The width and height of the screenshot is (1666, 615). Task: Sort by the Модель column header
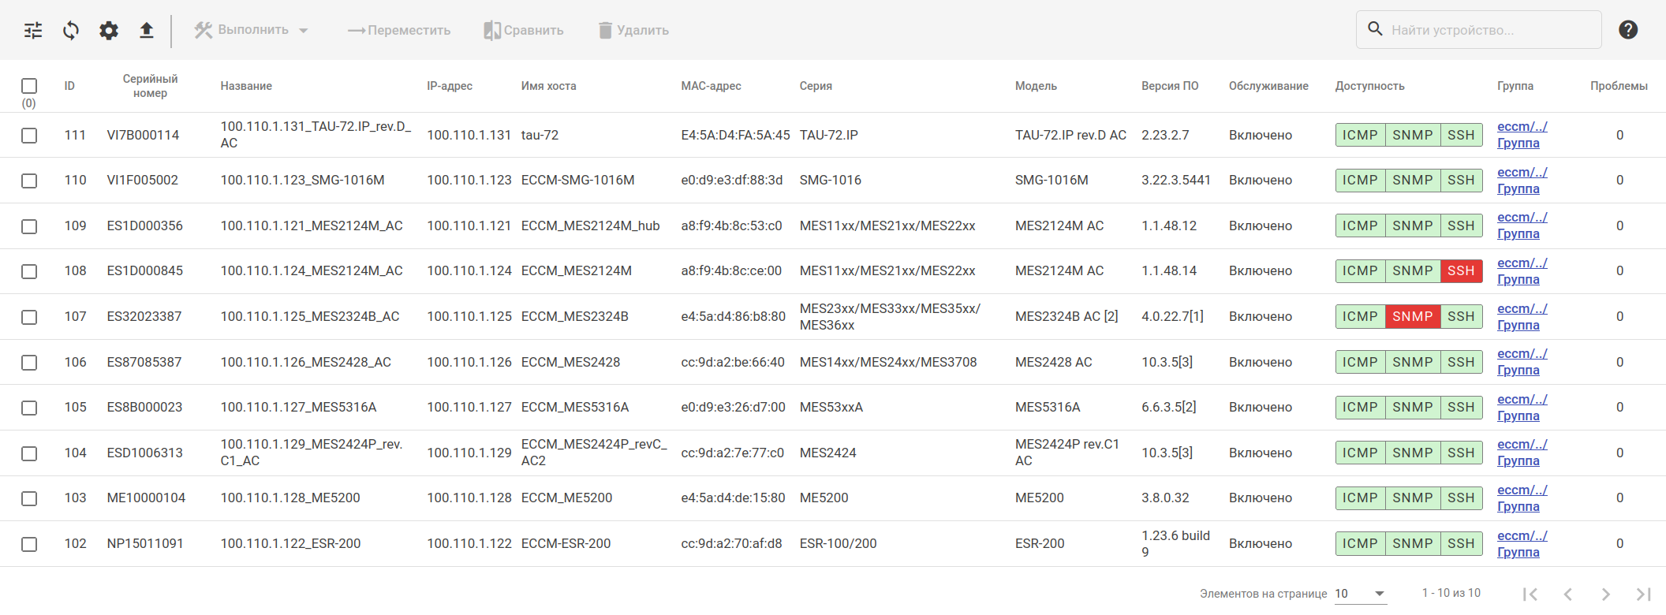point(1036,86)
